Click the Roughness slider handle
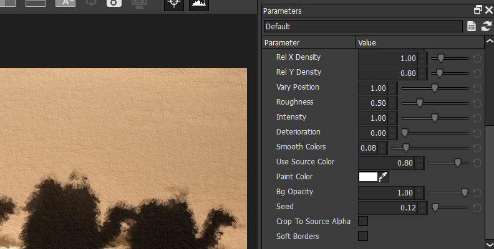The image size is (494, 249). (x=419, y=103)
